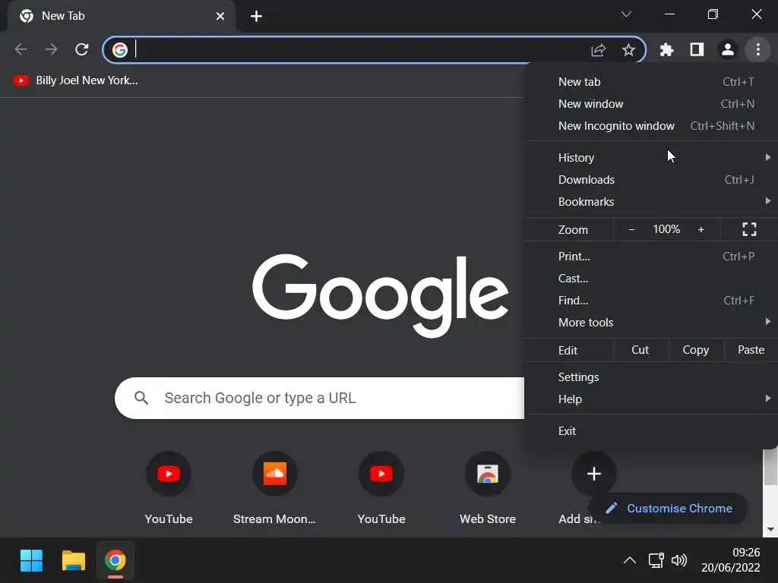The height and width of the screenshot is (583, 778).
Task: Click the Google logo icon in the address bar
Action: [x=119, y=50]
